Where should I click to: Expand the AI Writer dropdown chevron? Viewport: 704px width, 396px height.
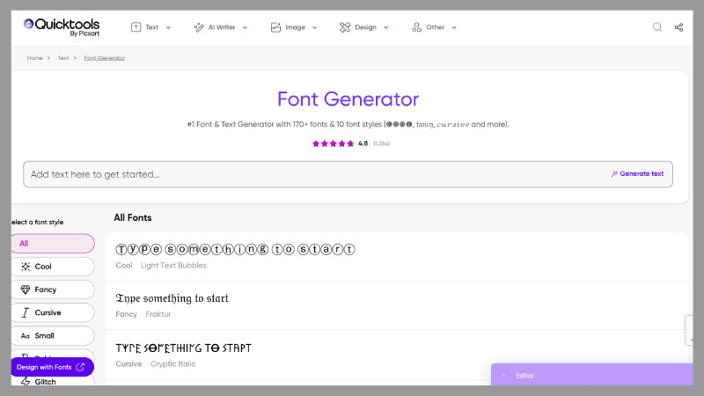pos(245,28)
